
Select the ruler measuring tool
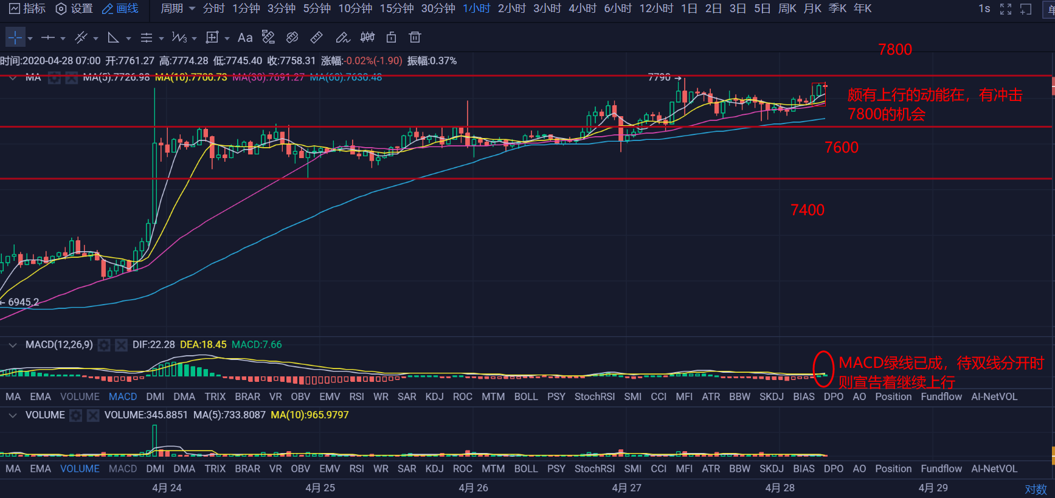(316, 38)
